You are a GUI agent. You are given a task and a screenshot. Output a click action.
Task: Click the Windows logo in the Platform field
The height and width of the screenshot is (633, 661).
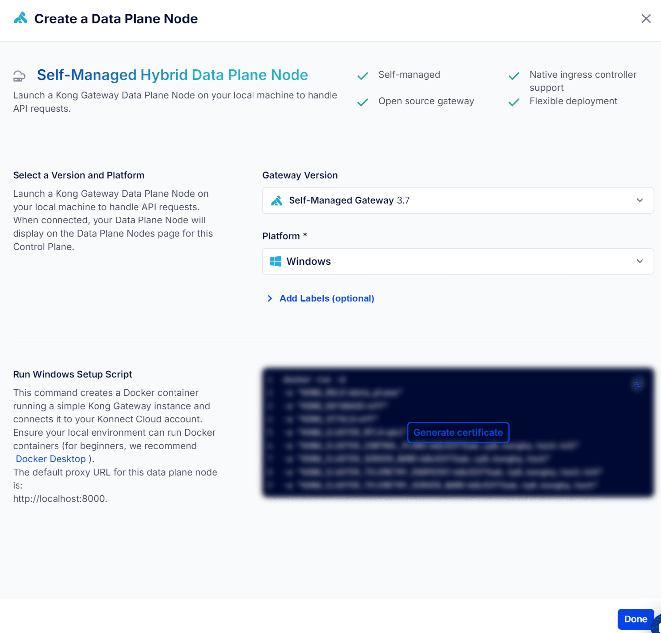[275, 261]
